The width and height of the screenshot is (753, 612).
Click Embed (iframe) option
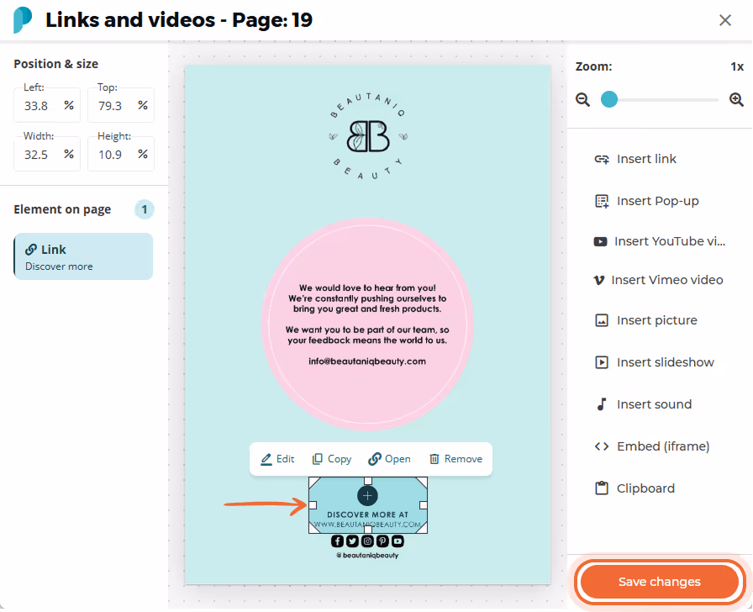click(651, 446)
